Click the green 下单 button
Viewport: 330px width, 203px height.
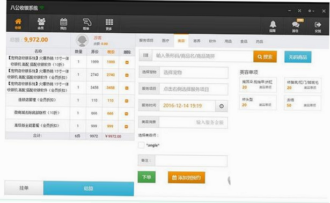tap(146, 177)
